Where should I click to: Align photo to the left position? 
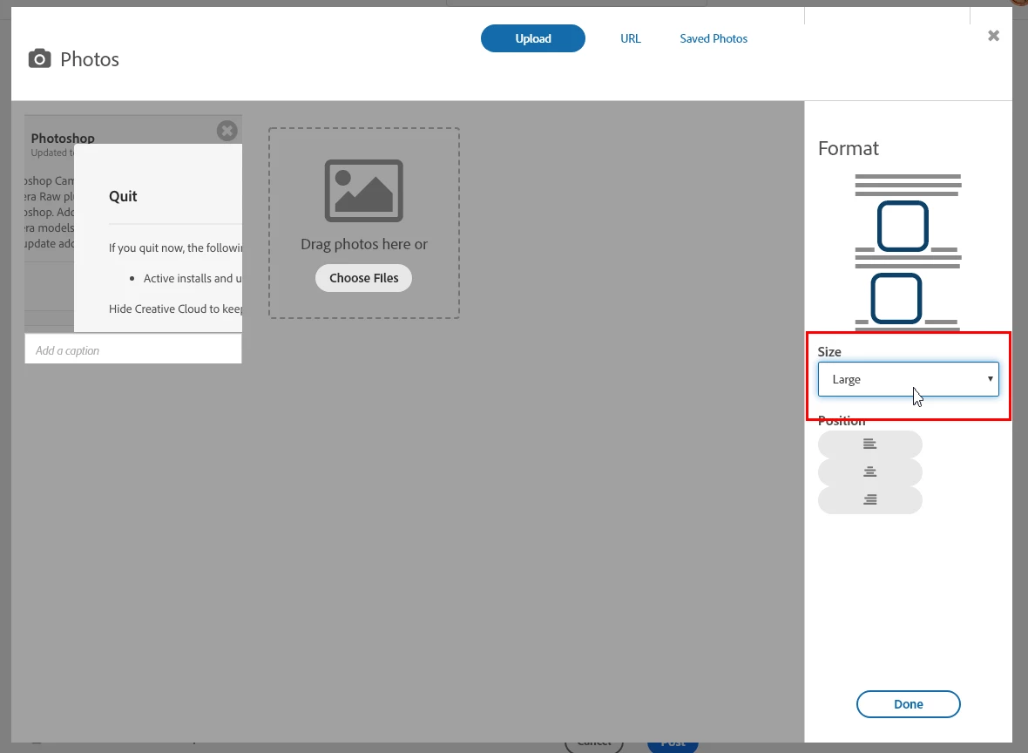point(870,444)
